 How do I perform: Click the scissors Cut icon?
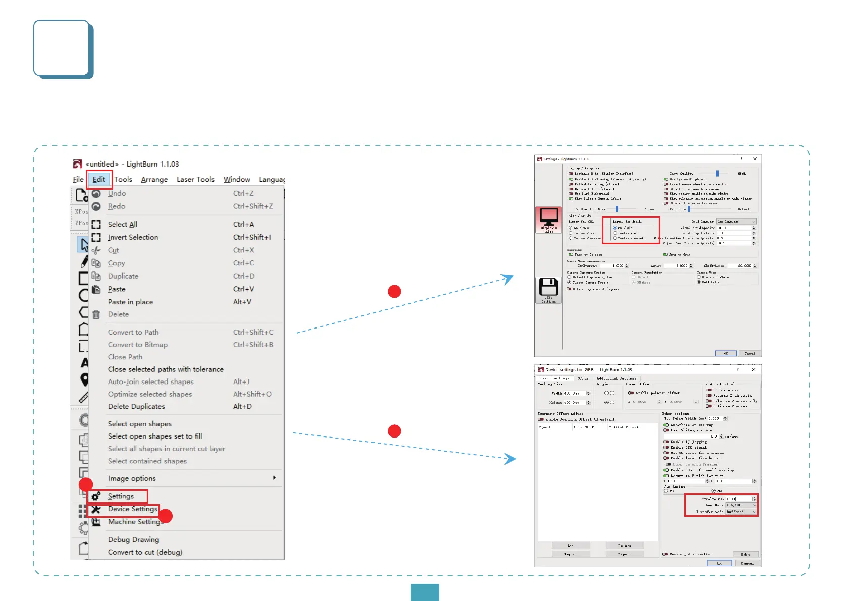pos(96,250)
